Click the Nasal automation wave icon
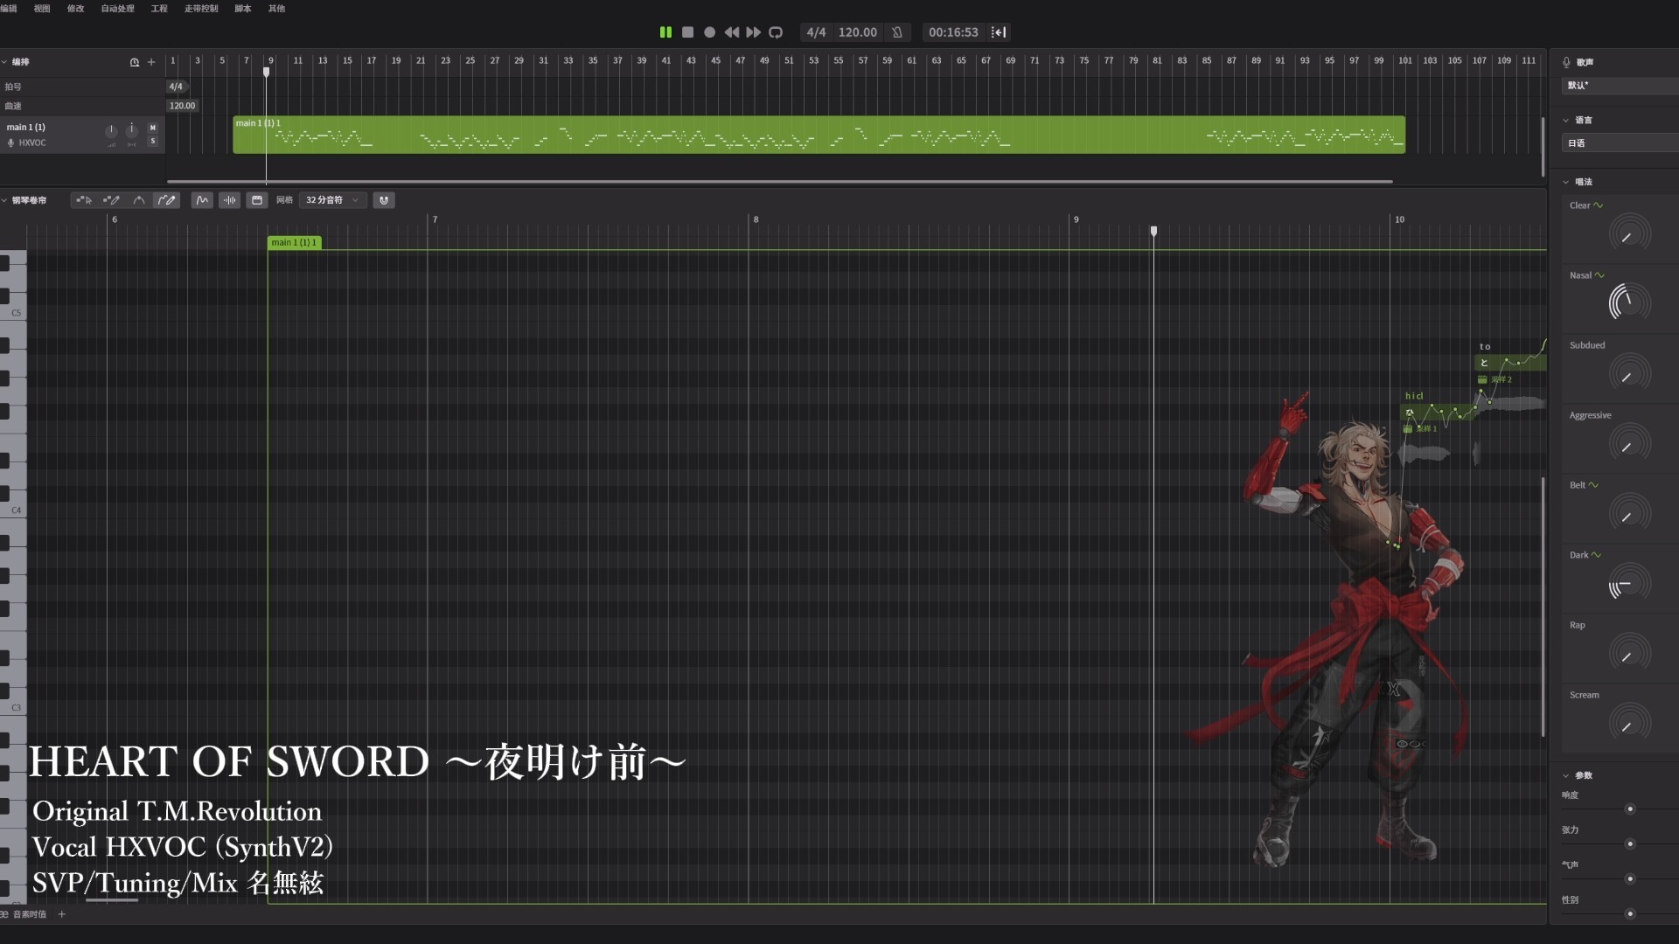The image size is (1679, 944). [x=1599, y=275]
